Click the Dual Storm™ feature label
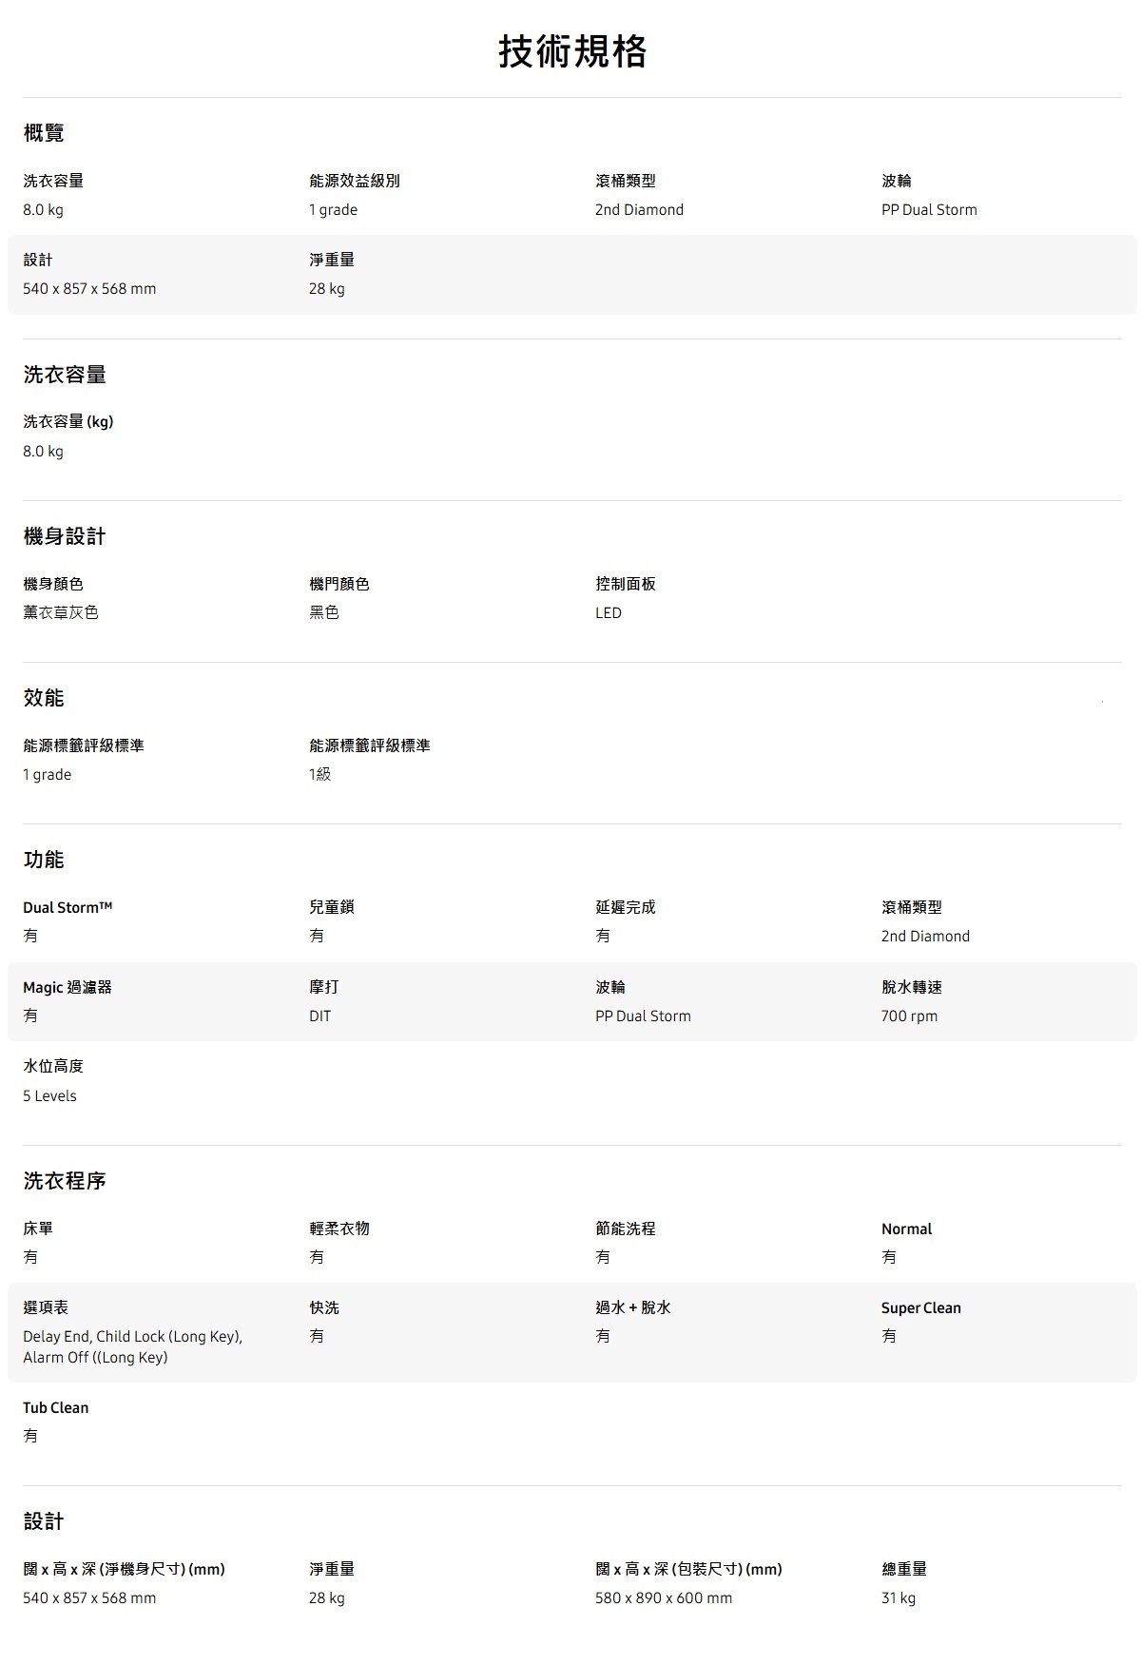The image size is (1141, 1664). click(x=68, y=907)
